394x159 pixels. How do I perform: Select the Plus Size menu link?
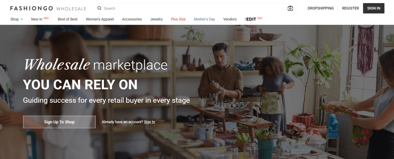pyautogui.click(x=178, y=19)
